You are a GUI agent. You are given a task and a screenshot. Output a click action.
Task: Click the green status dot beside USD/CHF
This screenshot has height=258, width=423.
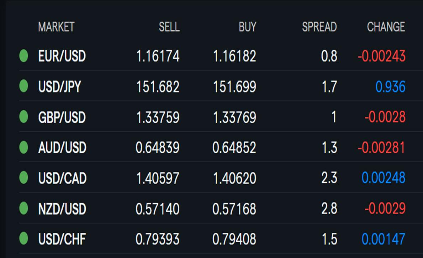coord(24,238)
